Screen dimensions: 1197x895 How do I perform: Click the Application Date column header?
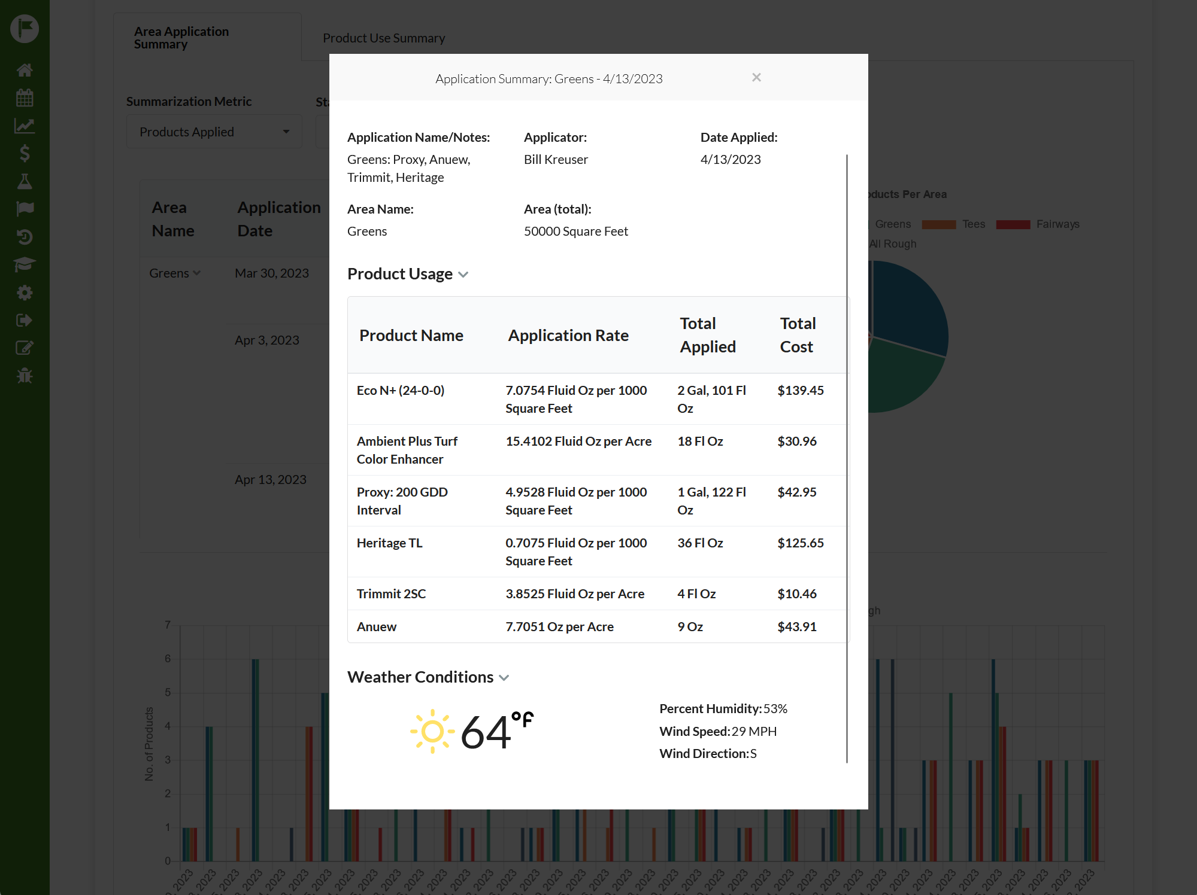pos(279,219)
